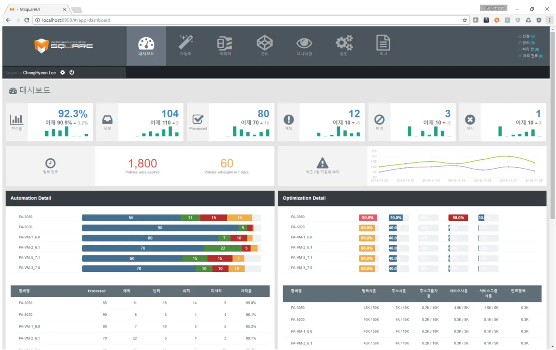Reload the page in the browser
556x350 pixels.
point(27,20)
